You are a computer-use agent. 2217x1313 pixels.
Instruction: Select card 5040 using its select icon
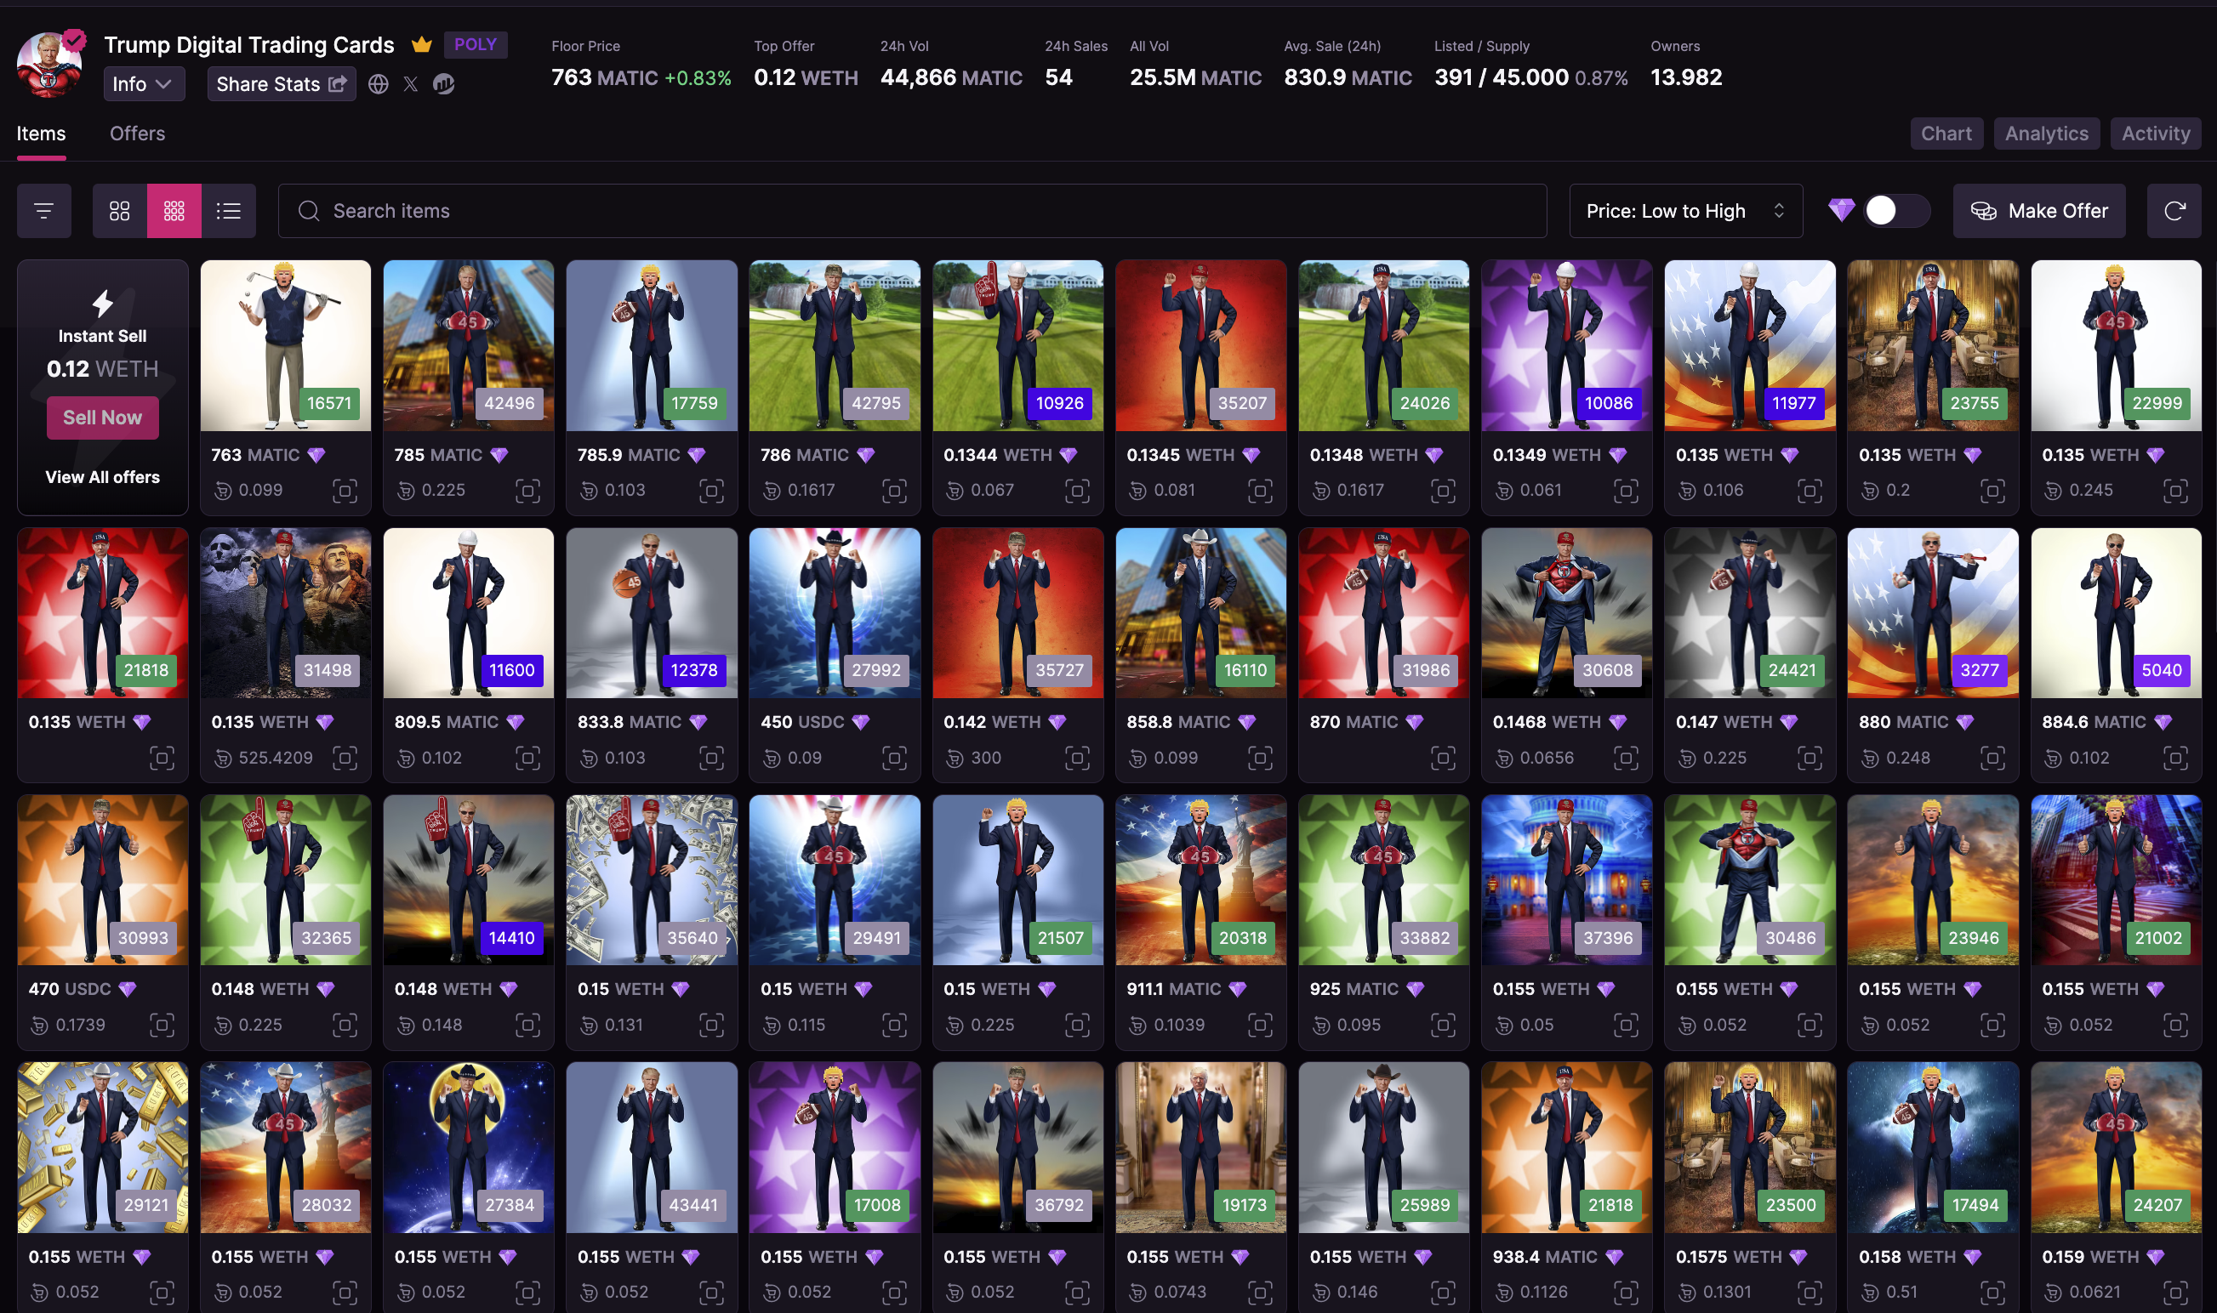2175,759
